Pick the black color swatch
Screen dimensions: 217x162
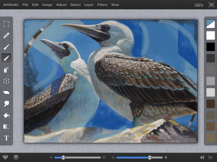tap(210, 47)
